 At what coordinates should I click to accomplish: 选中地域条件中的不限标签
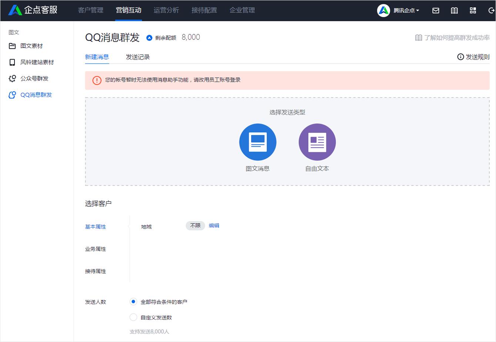pyautogui.click(x=195, y=226)
